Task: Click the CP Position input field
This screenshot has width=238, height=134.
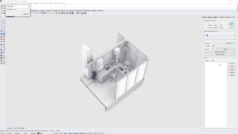Action: [x=217, y=43]
